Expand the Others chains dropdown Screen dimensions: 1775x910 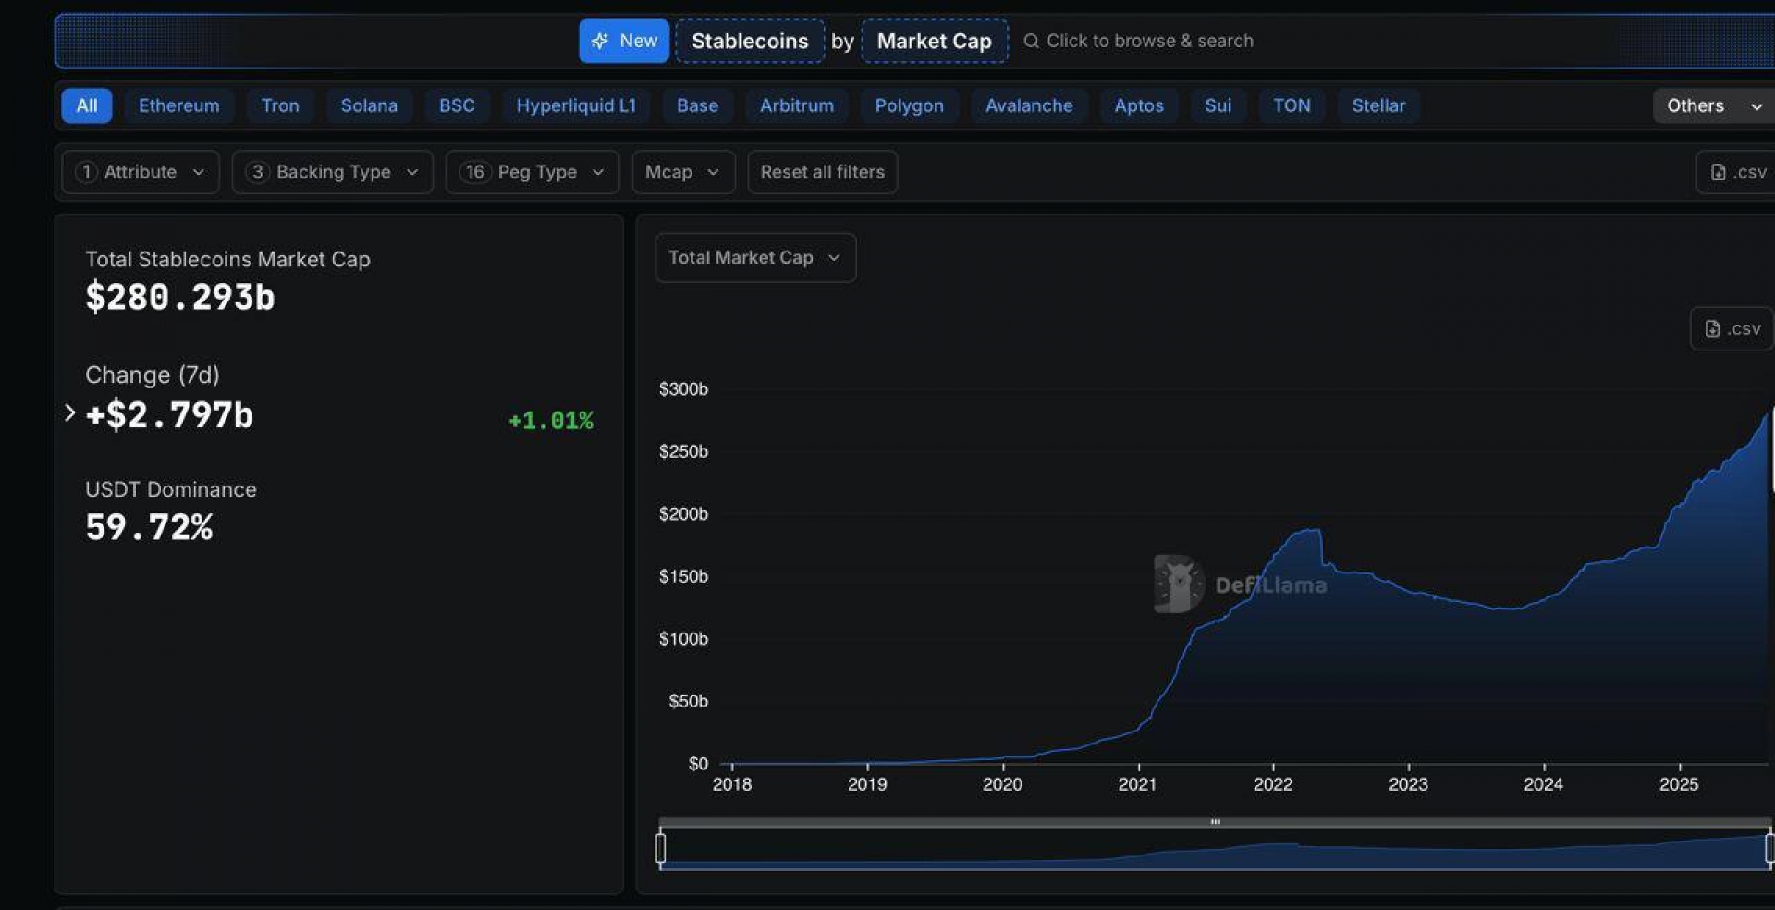tap(1712, 105)
